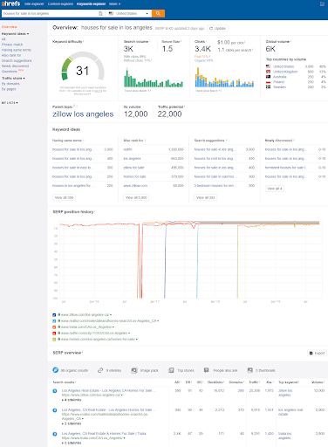328x447 pixels.
Task: Collapse the Keyword ideas sidebar section
Action: coord(16,34)
